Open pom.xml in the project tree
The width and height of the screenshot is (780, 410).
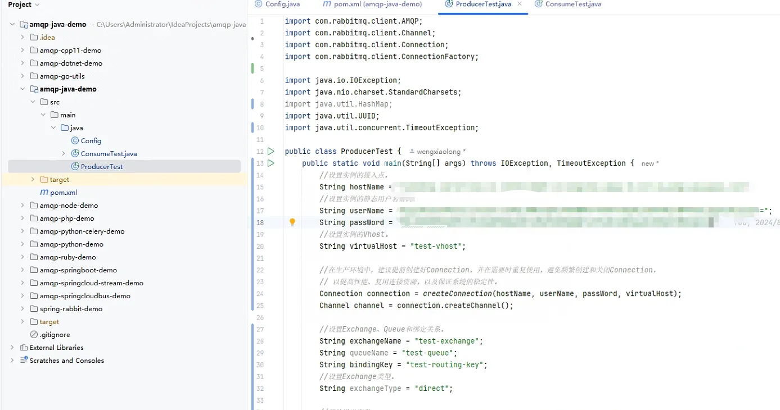tap(64, 193)
